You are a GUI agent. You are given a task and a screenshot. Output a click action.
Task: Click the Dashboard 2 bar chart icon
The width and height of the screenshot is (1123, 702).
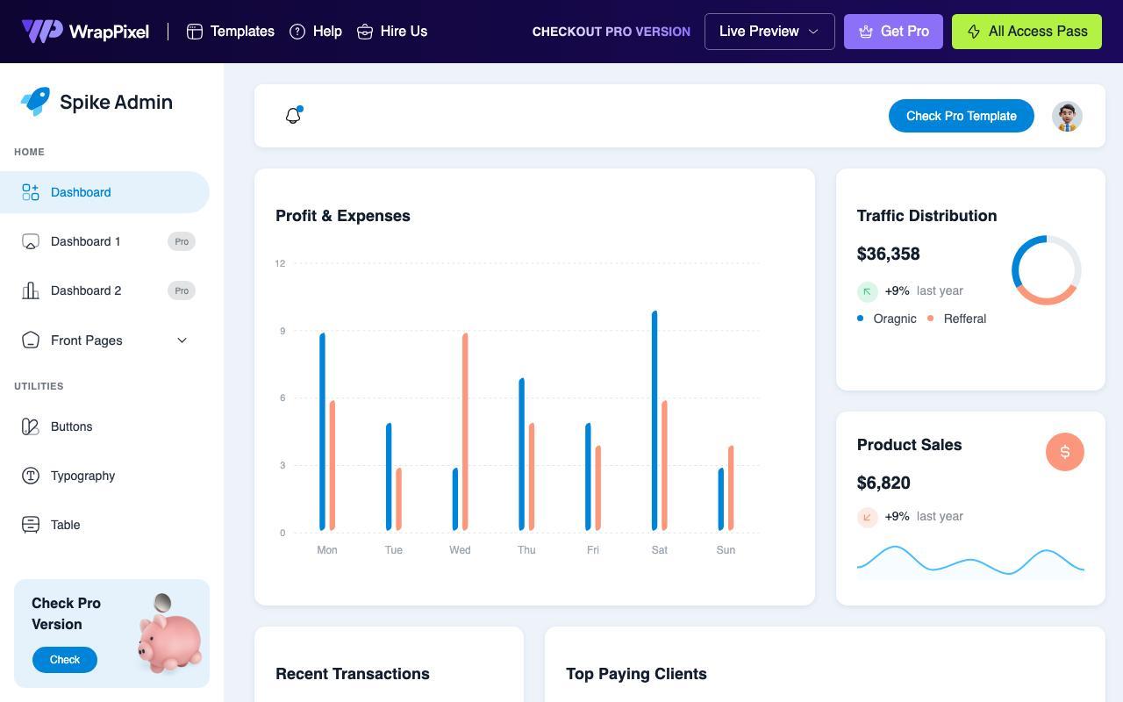(x=31, y=290)
